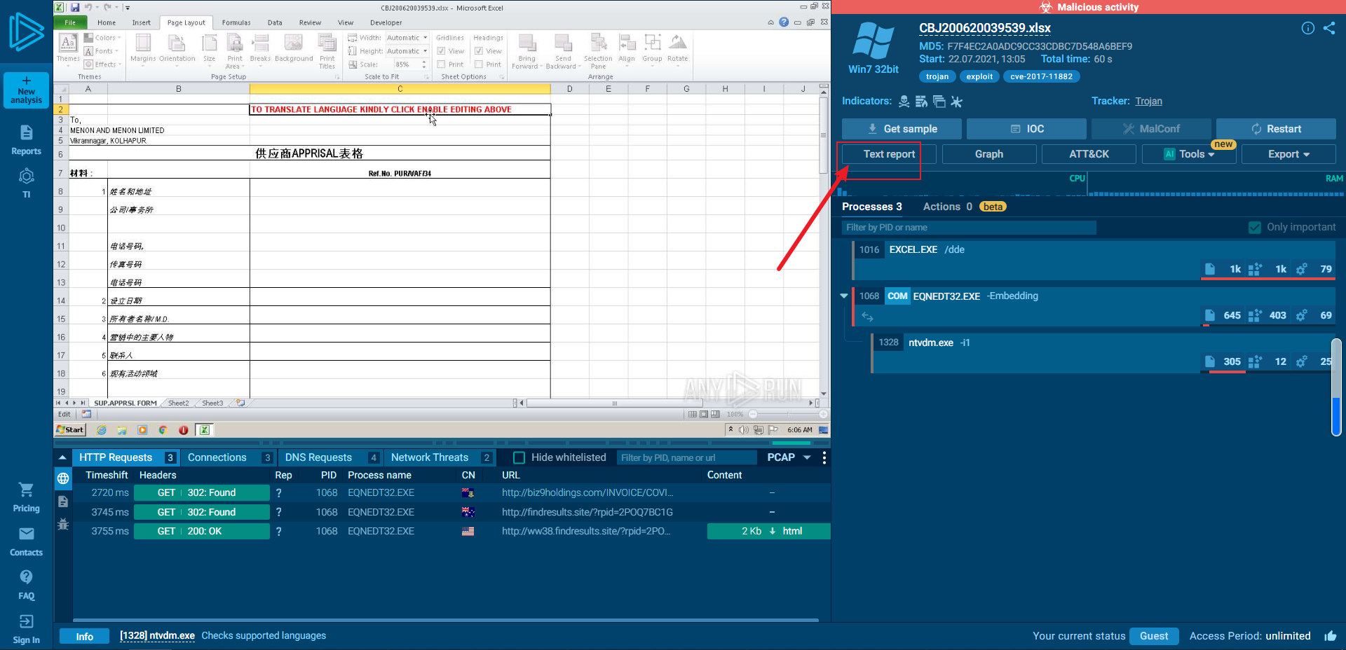Viewport: 1346px width, 650px height.
Task: Click the Excel icon in VM taskbar
Action: (204, 430)
